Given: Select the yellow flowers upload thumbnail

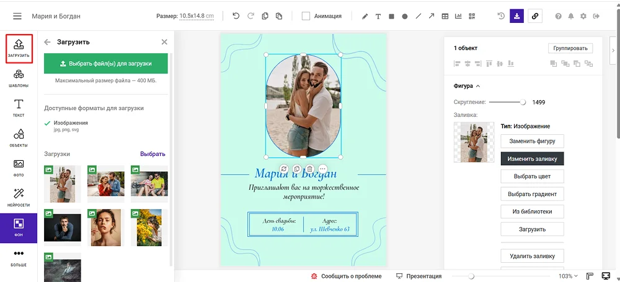Looking at the screenshot, I should click(149, 226).
